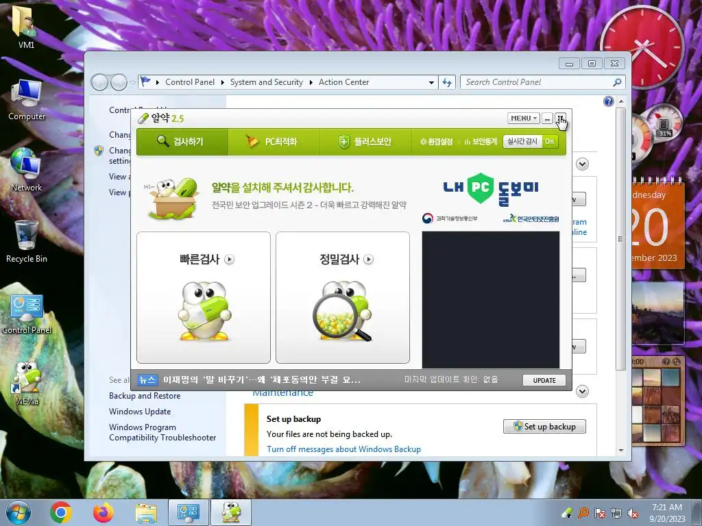Viewport: 702px width, 526px height.
Task: Select the Recycle Bin desktop icon
Action: pyautogui.click(x=27, y=242)
